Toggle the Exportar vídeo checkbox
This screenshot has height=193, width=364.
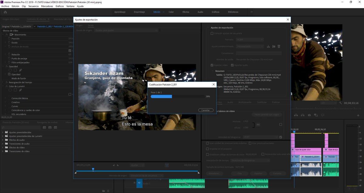212,65
